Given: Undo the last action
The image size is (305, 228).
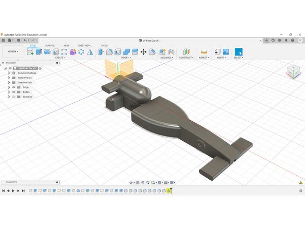Looking at the screenshot, I should pyautogui.click(x=25, y=41).
